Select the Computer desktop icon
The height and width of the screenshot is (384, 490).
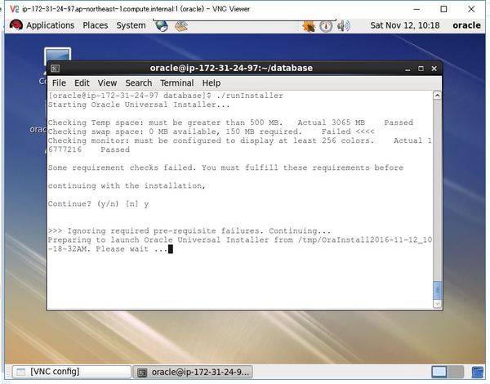[57, 55]
